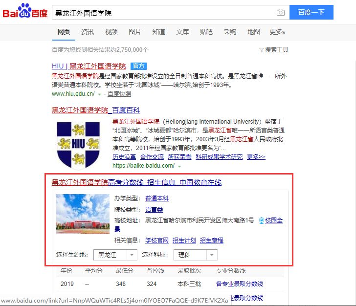The height and width of the screenshot is (306, 356).
Task: Click the search tools filter icon
Action: click(x=261, y=50)
